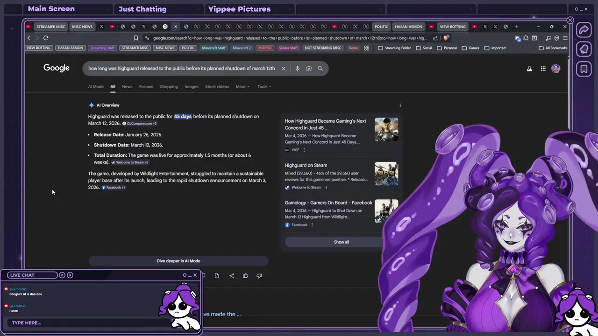Click the overlay share arrow icon on right

(x=584, y=30)
